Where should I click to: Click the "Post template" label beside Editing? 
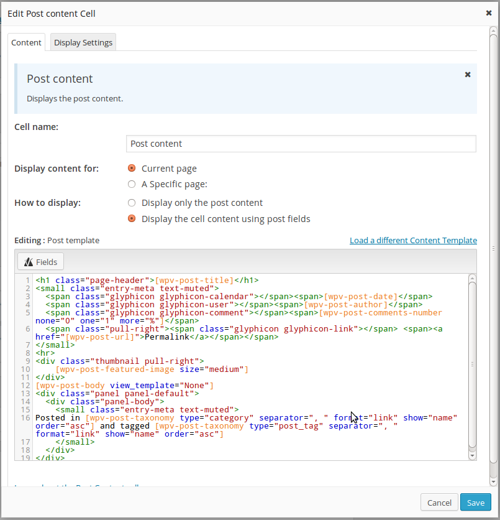[x=73, y=241]
